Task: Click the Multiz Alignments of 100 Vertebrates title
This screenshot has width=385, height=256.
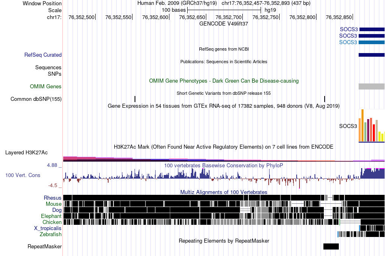Action: pyautogui.click(x=224, y=192)
